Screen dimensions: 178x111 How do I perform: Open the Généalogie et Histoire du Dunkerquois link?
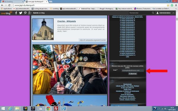tap(127, 91)
